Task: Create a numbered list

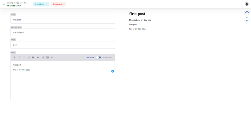Action: pos(47,57)
